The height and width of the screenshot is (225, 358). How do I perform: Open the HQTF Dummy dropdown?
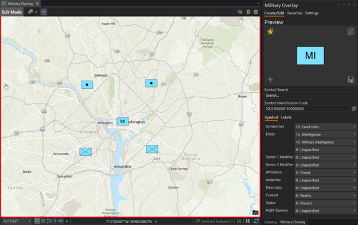326,211
